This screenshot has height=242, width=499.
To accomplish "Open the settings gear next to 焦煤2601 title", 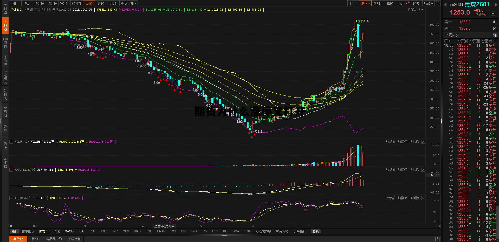I will click(49, 10).
